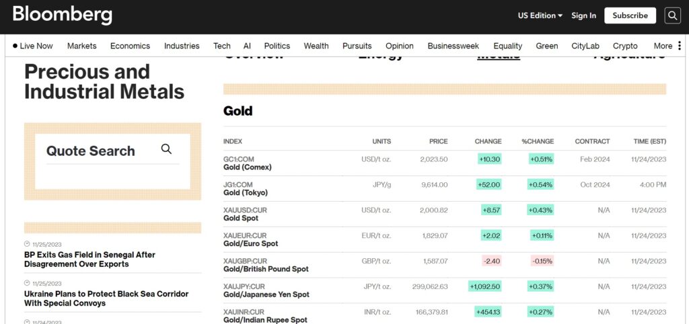The width and height of the screenshot is (689, 324).
Task: Click the Quote Search magnifier icon
Action: coord(166,149)
